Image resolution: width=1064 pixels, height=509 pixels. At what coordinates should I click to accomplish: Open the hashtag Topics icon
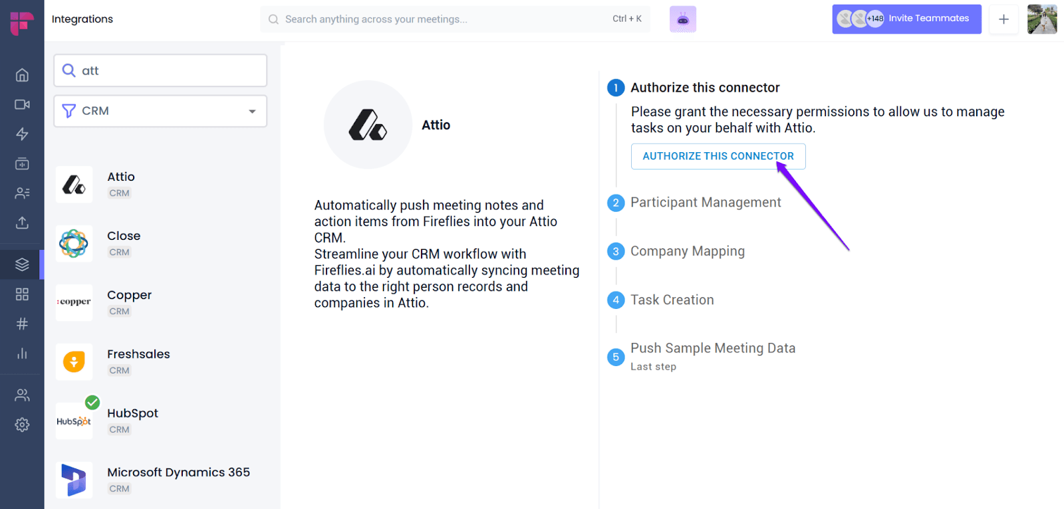pos(22,324)
